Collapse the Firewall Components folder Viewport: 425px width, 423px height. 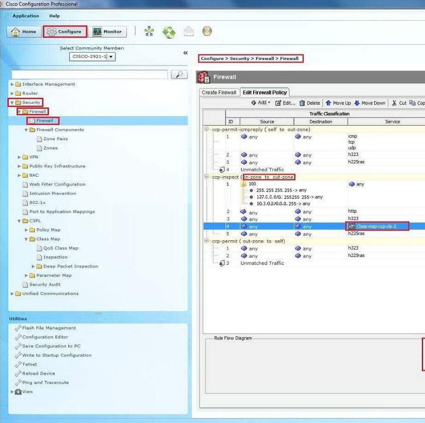(26, 130)
